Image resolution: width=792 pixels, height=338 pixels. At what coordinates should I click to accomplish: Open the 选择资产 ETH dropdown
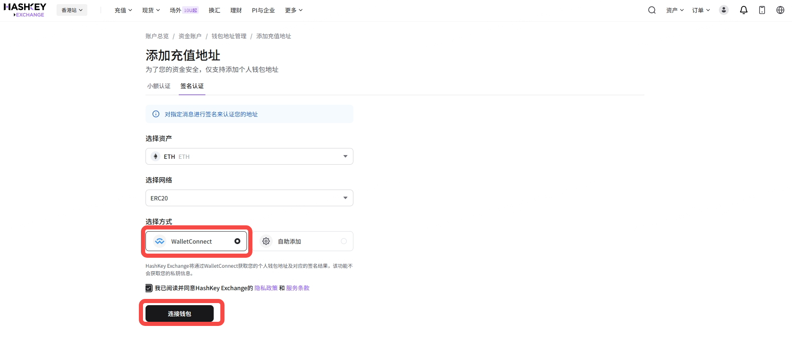click(249, 156)
